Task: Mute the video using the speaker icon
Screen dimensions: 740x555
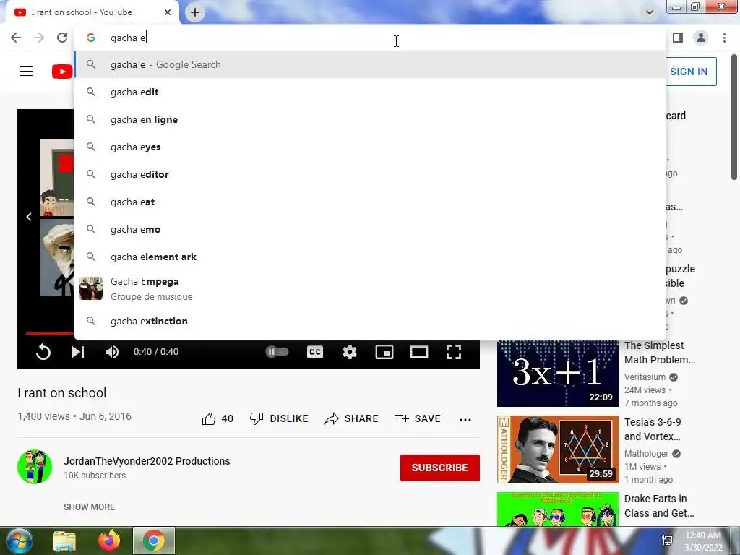Action: [112, 352]
